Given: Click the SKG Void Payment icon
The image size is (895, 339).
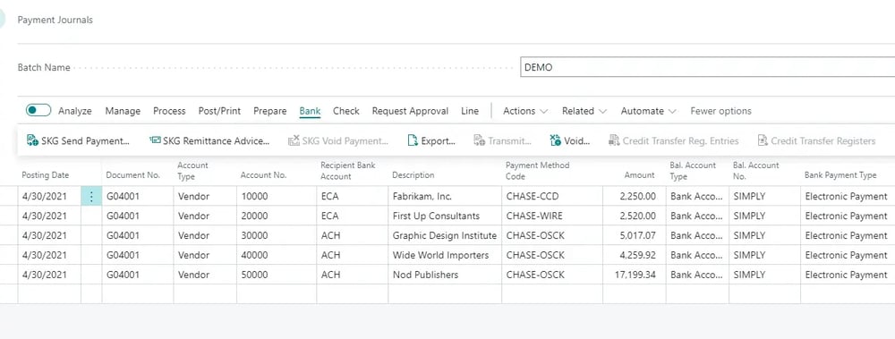Looking at the screenshot, I should point(294,140).
